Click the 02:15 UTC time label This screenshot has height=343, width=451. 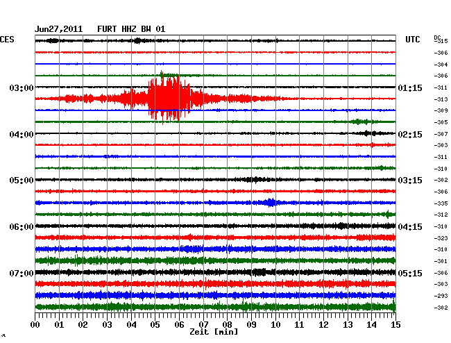click(410, 135)
